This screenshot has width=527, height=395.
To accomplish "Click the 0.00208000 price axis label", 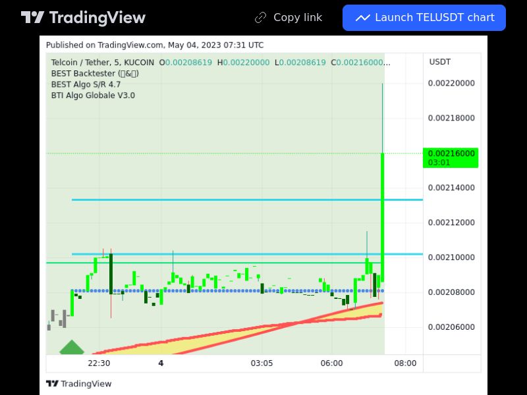I will [x=451, y=292].
